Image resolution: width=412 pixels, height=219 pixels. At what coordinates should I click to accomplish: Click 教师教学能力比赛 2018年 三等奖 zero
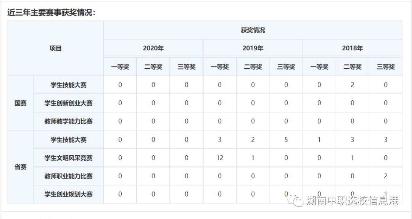[385, 121]
